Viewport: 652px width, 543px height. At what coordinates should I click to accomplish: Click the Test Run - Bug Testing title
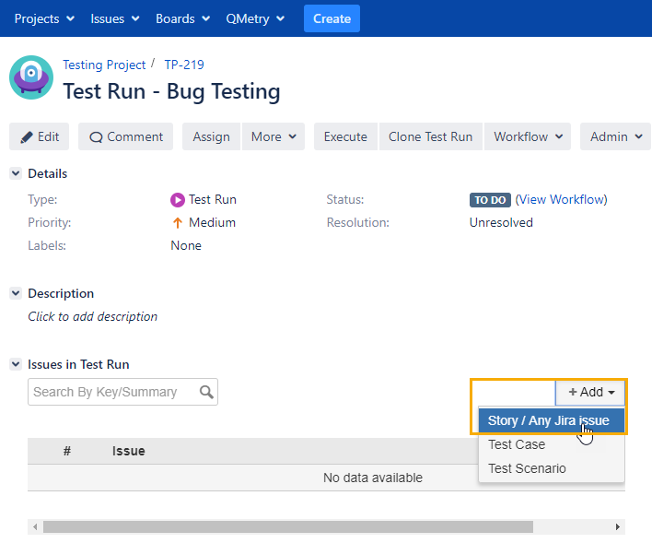[x=171, y=91]
